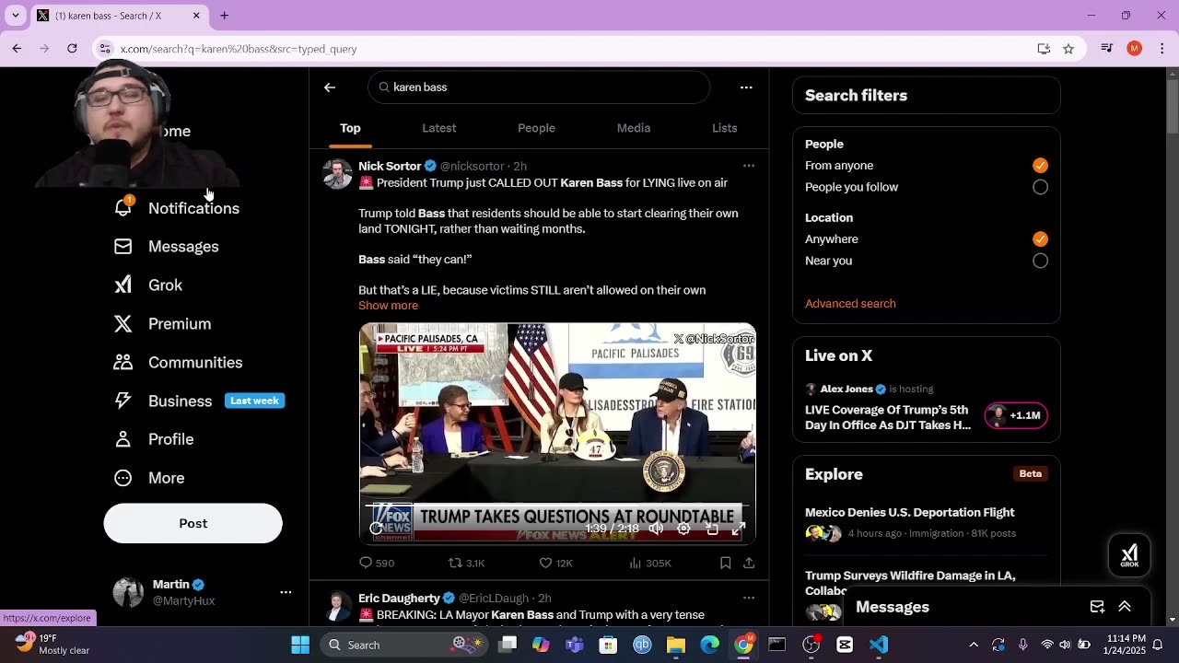Screen dimensions: 1179x663
Task: Open Notifications bell icon in sidebar
Action: click(x=123, y=207)
